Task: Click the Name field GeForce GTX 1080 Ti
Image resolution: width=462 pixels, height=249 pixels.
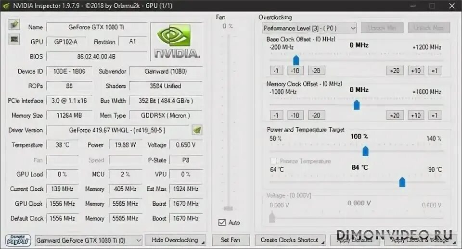Action: point(97,27)
